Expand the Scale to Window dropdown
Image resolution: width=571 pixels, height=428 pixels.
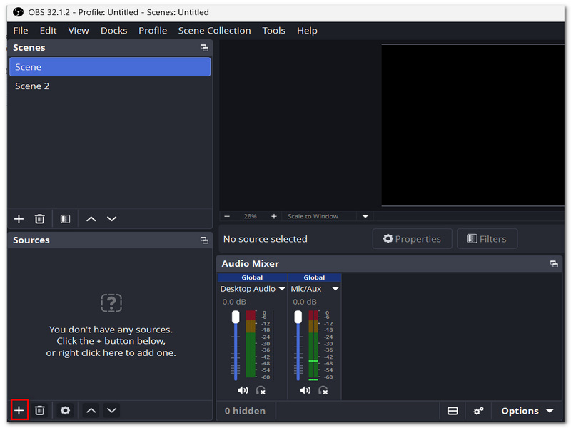click(365, 216)
